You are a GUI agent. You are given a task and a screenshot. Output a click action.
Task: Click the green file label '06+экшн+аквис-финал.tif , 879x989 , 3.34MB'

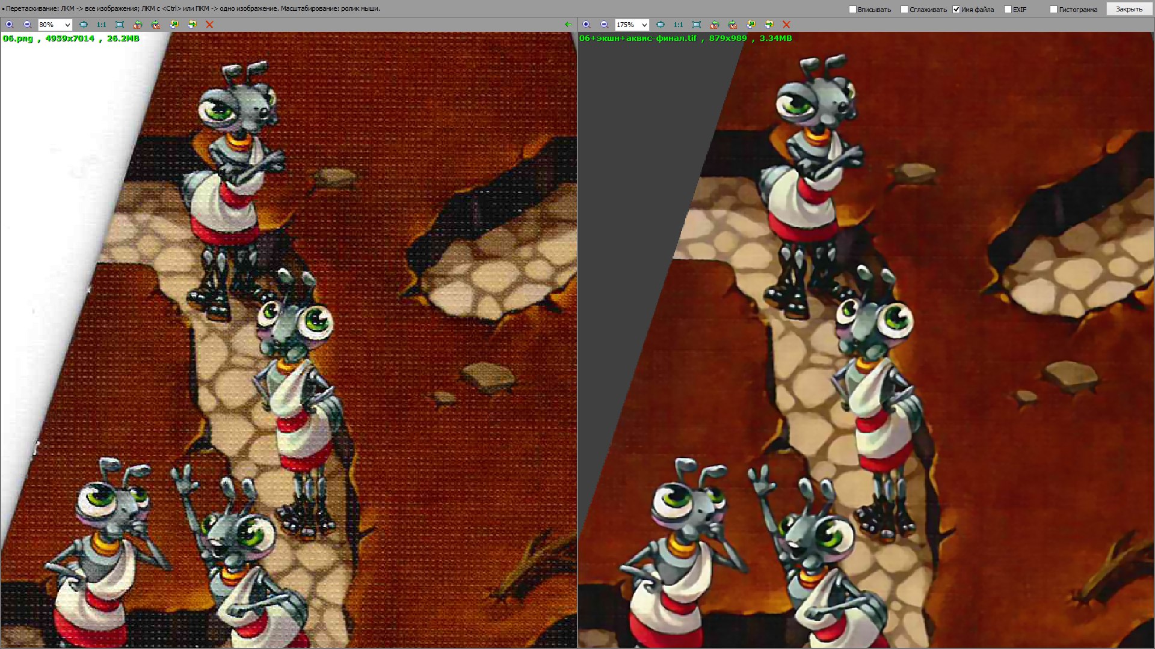[x=686, y=38]
